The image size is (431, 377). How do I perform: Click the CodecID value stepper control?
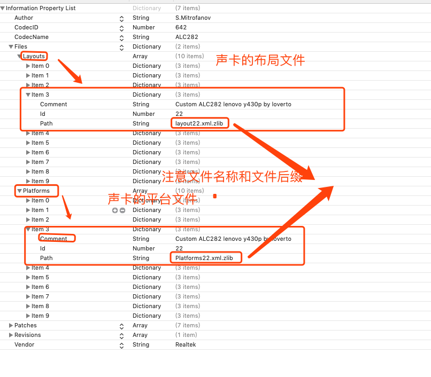pyautogui.click(x=121, y=27)
